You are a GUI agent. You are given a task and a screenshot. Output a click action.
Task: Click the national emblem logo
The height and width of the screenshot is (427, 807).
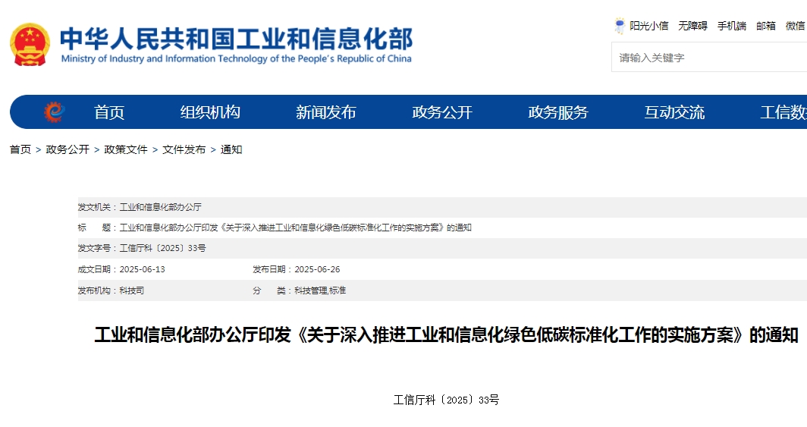[x=30, y=44]
